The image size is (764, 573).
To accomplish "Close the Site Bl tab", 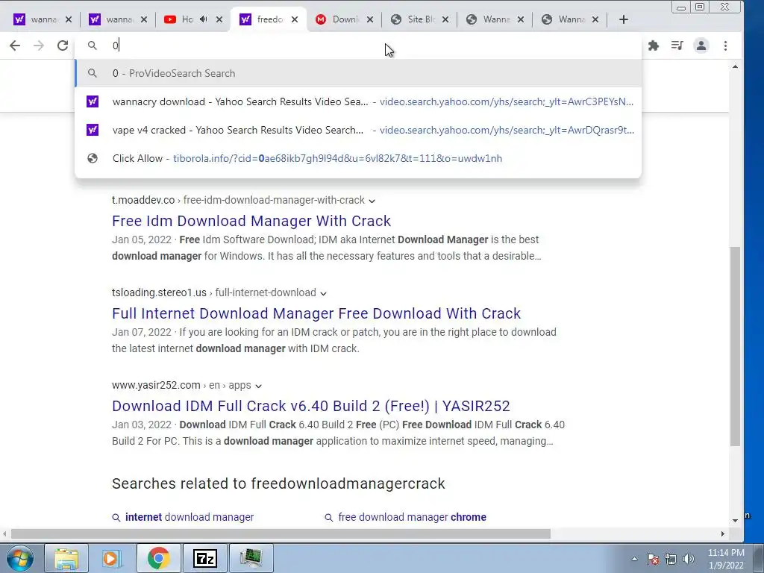I will pos(445,19).
